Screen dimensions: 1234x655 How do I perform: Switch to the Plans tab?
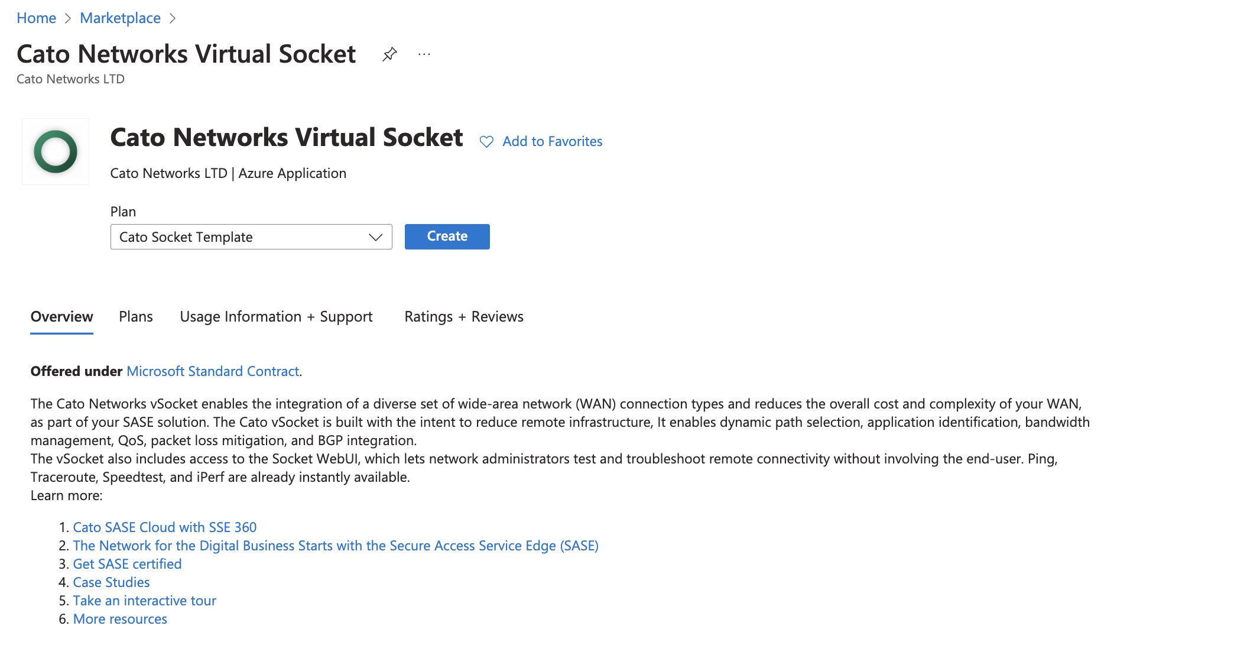coord(135,317)
